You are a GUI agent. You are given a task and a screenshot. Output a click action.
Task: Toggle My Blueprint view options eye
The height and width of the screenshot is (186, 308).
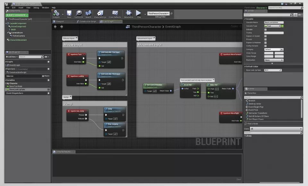tap(47, 57)
